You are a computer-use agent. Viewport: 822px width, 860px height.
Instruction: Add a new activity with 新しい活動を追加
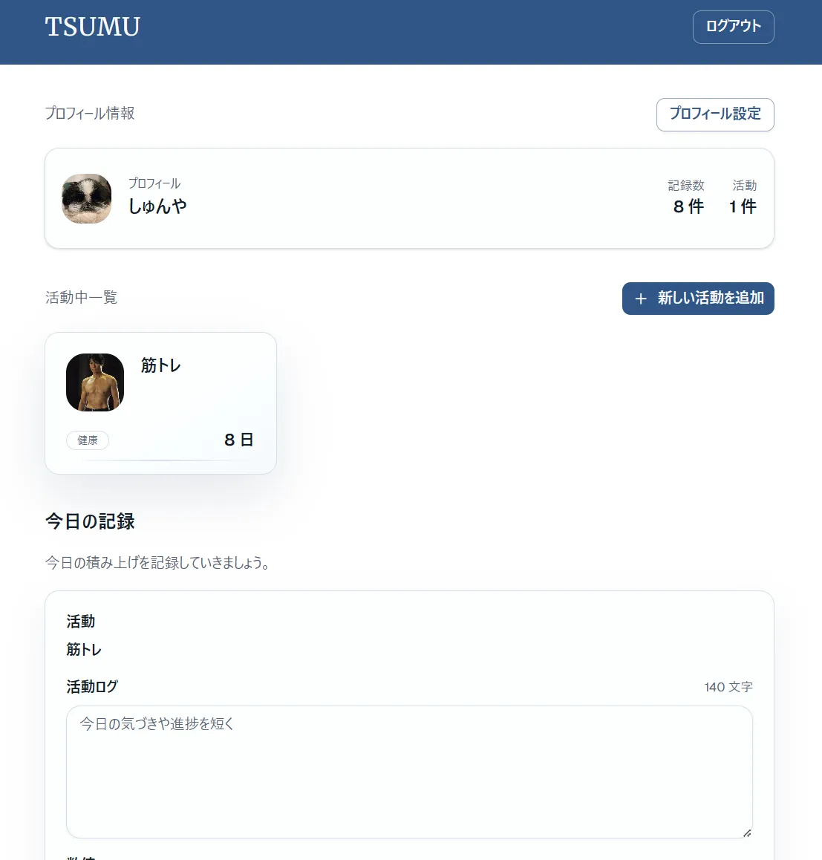[x=698, y=299]
